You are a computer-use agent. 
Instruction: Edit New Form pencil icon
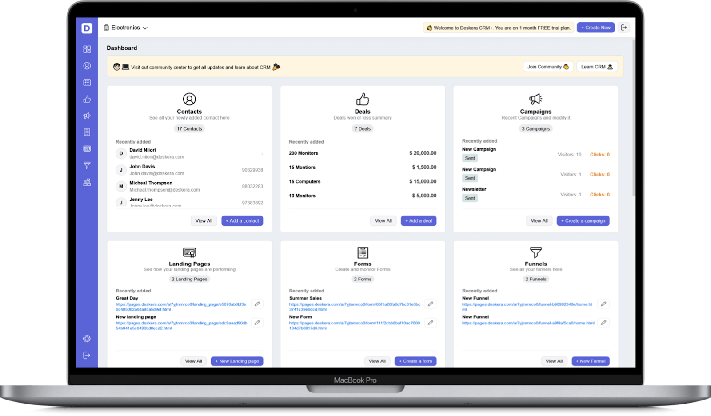tap(431, 323)
